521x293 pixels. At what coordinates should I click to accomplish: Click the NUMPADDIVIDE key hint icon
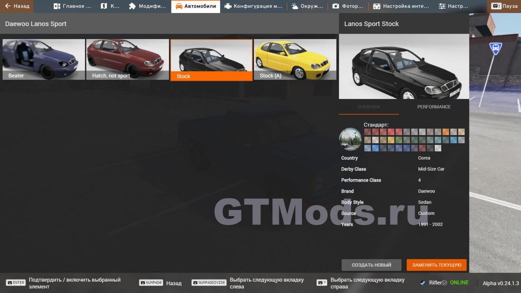[x=209, y=282]
